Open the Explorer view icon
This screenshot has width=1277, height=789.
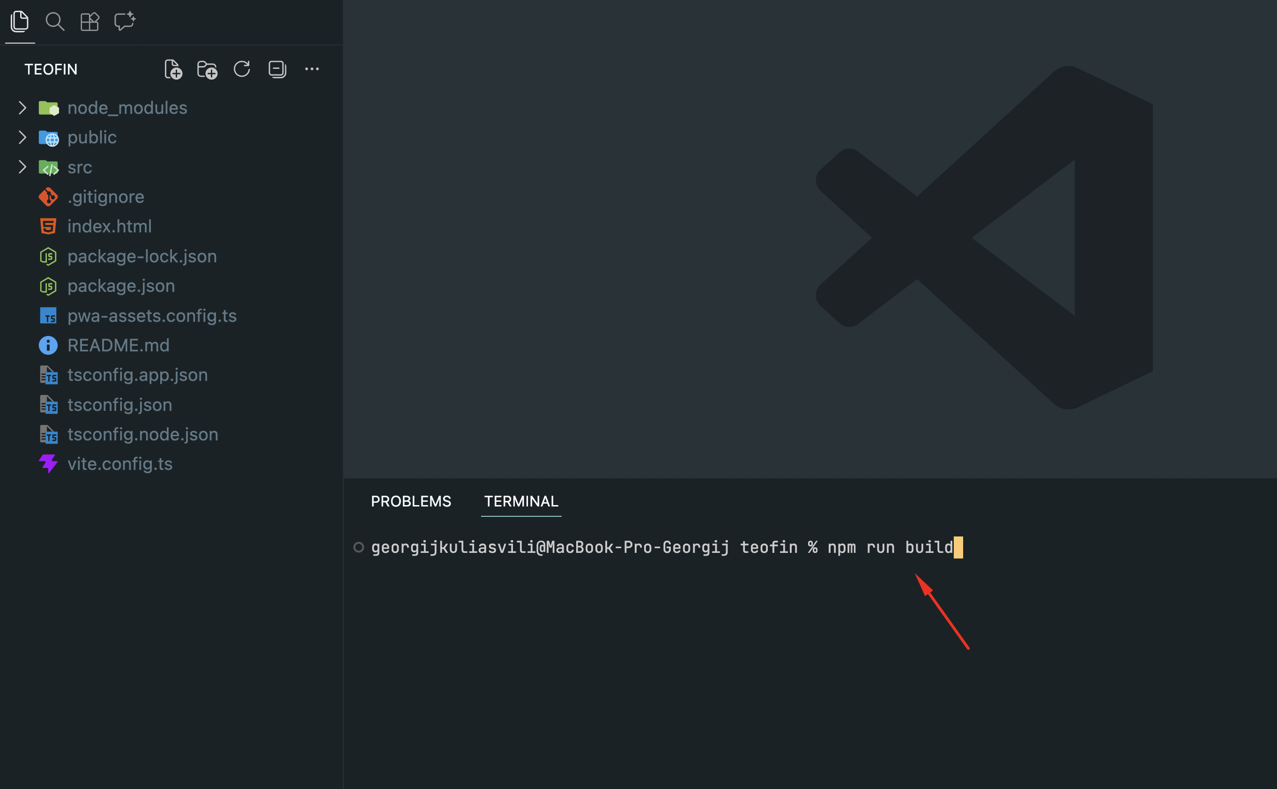pyautogui.click(x=20, y=22)
